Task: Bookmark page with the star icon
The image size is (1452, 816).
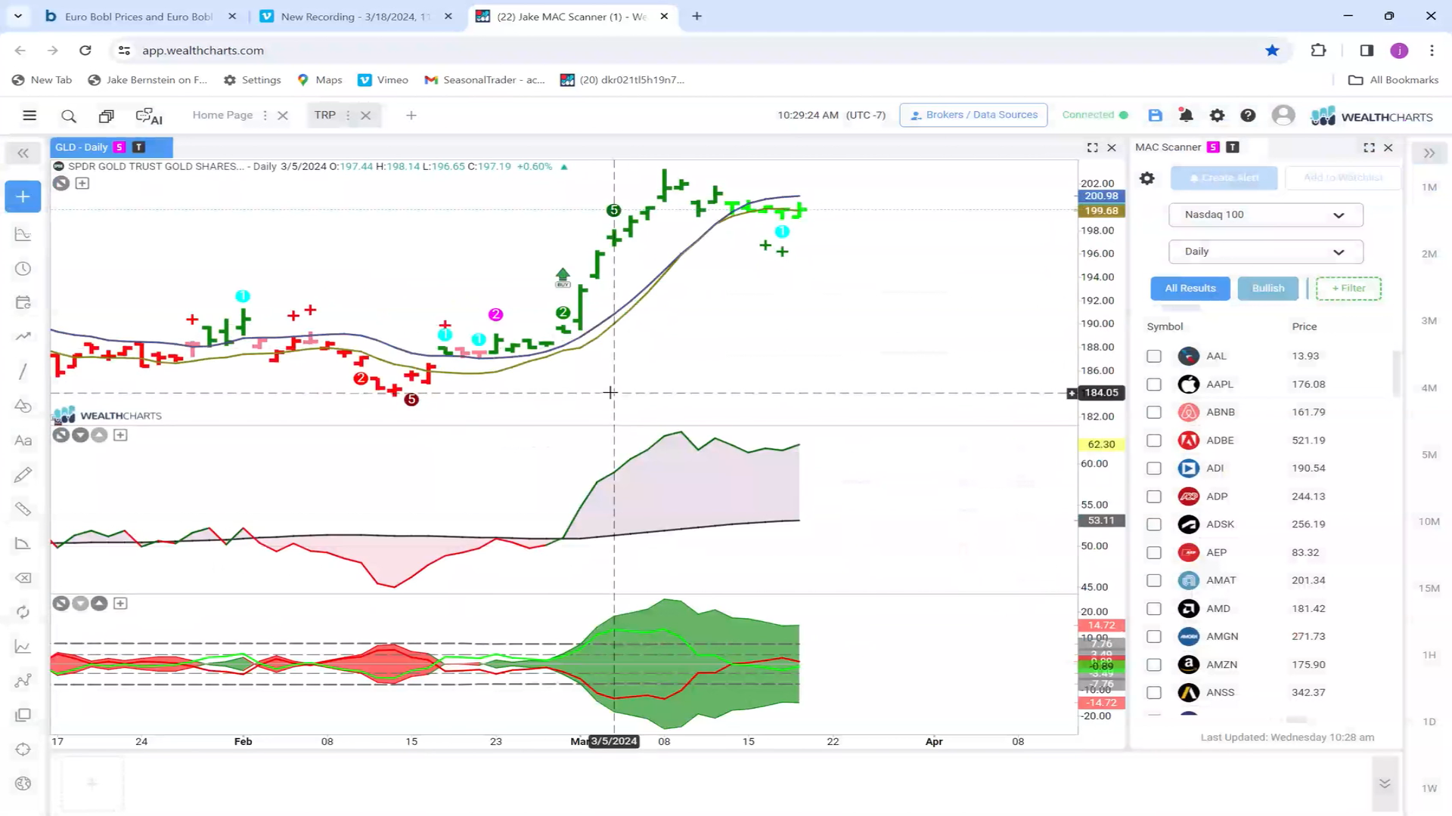Action: click(1272, 50)
